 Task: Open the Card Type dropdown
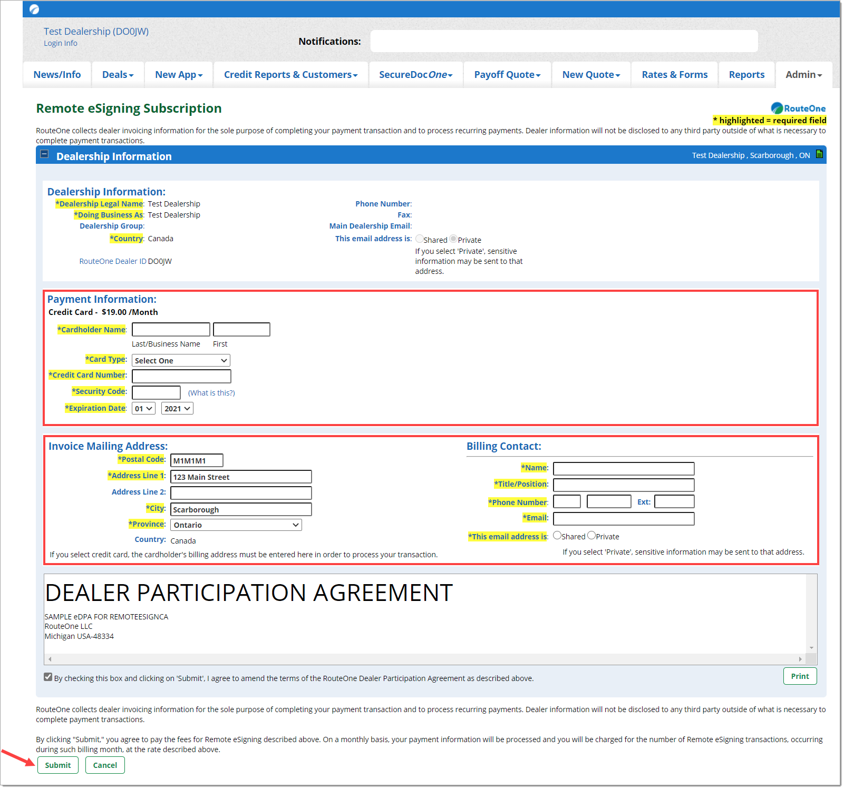181,360
